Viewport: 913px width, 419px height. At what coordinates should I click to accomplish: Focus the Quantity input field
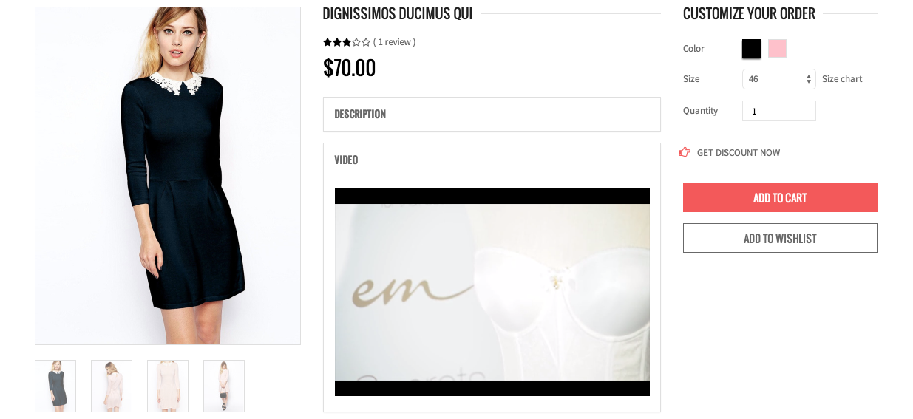coord(779,111)
